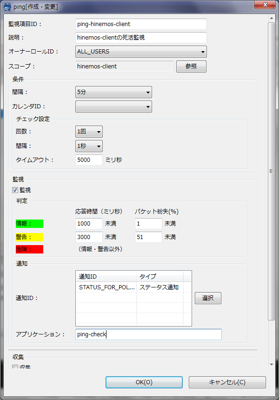Click the スコープ field showing hinemos-client

click(124, 67)
